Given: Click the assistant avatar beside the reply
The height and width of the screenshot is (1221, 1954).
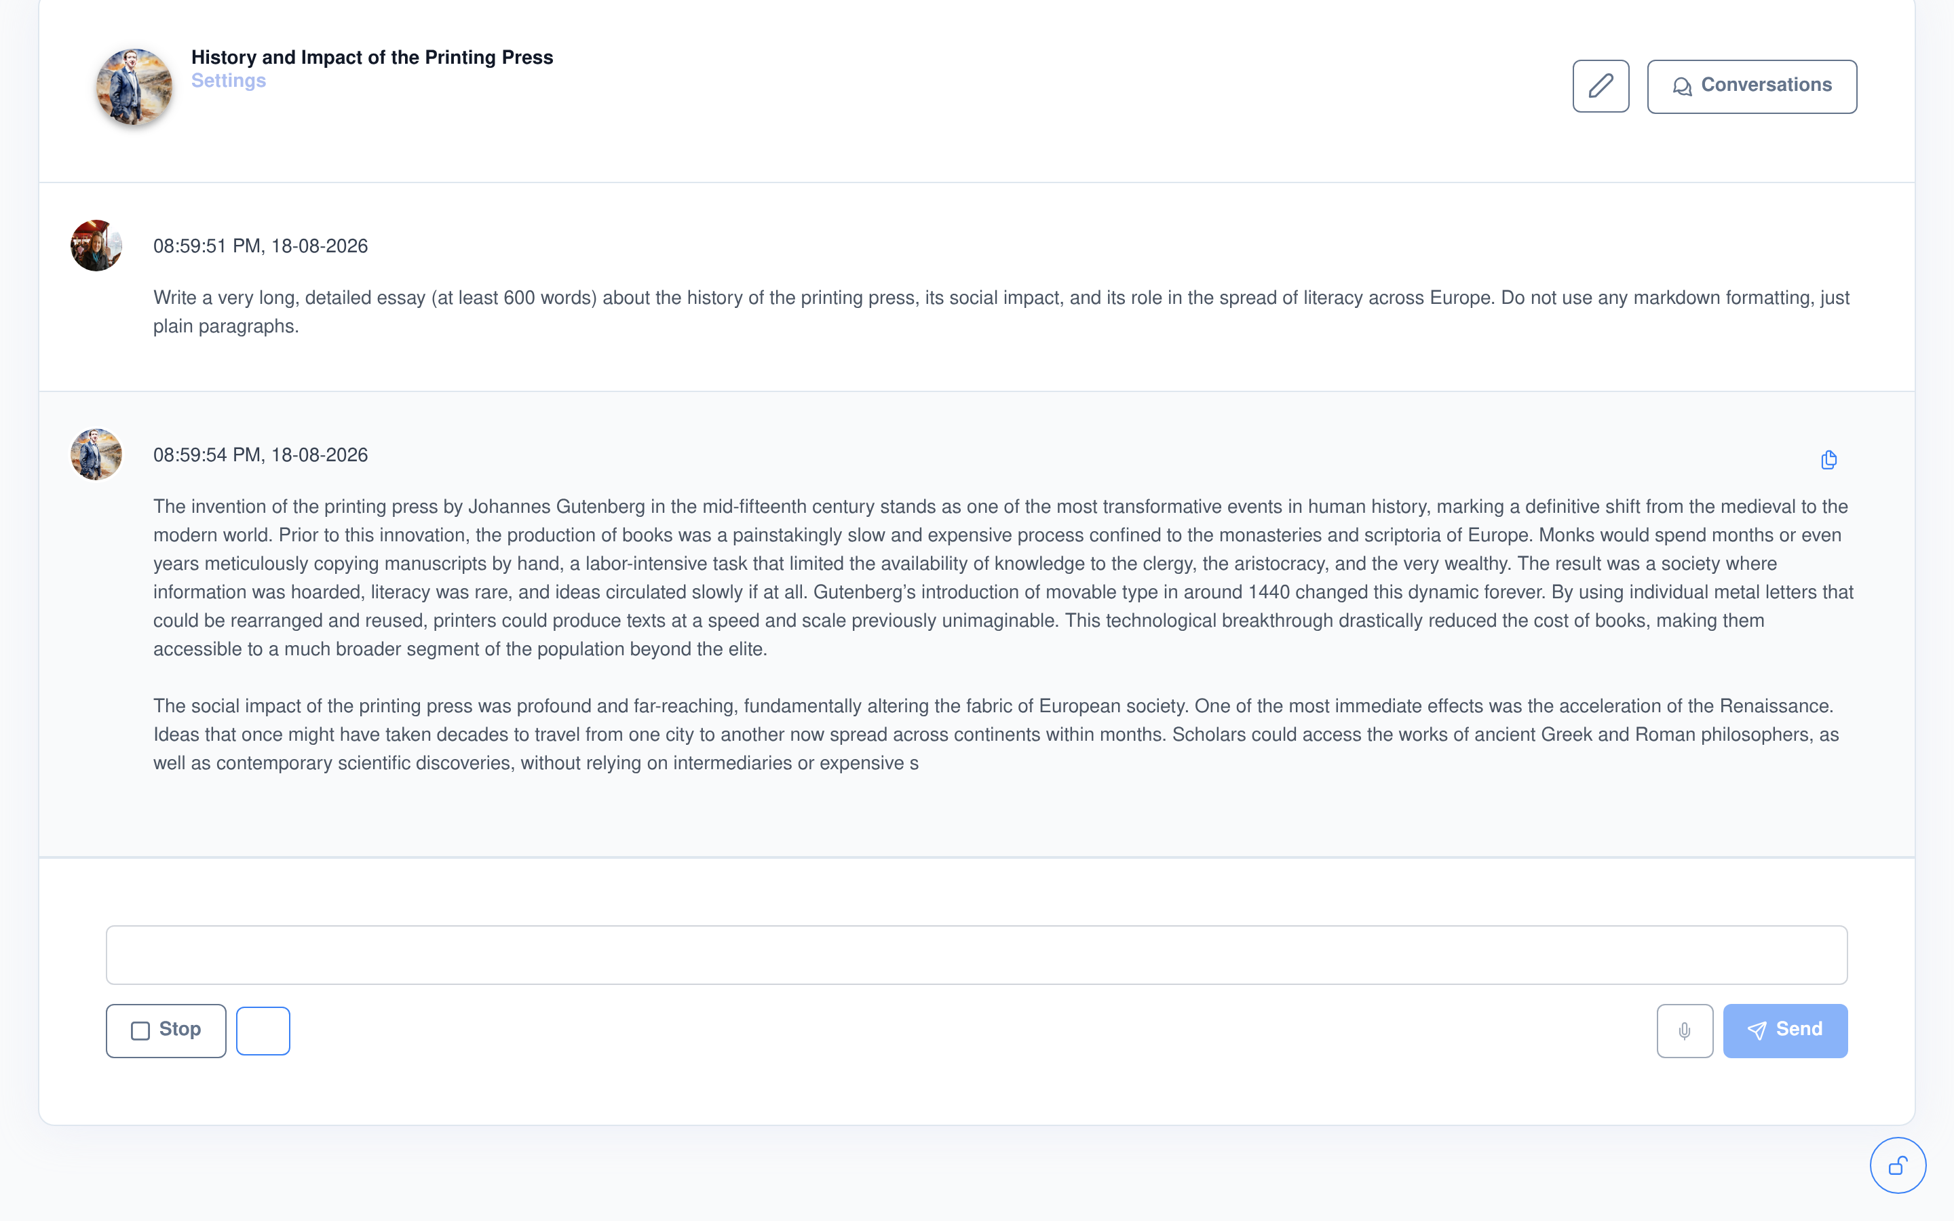Looking at the screenshot, I should point(96,454).
